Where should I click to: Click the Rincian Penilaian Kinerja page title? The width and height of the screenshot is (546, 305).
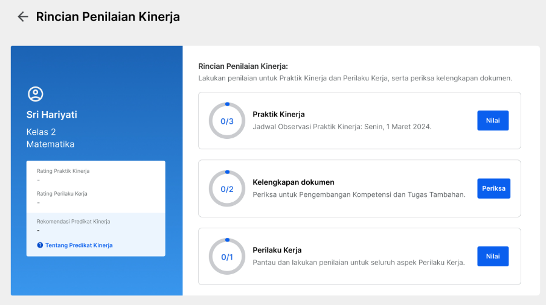[108, 17]
